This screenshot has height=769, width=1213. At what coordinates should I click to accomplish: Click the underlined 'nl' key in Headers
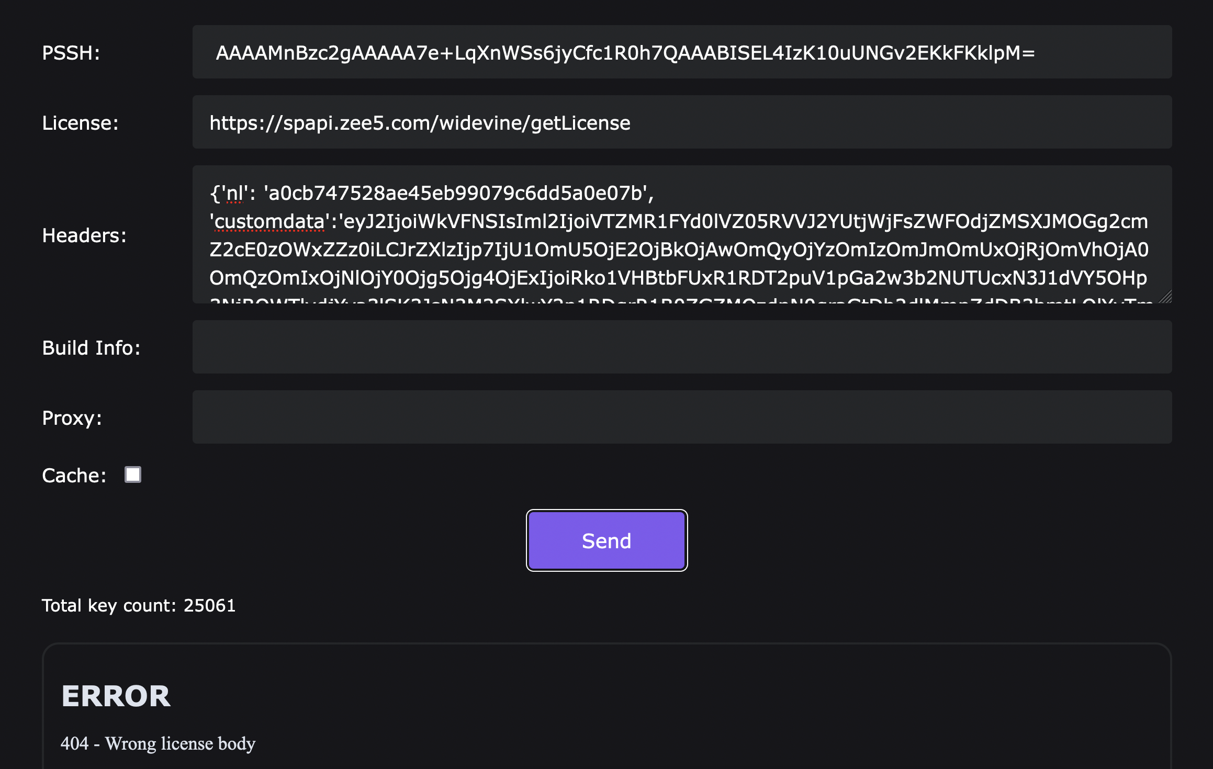coord(234,194)
